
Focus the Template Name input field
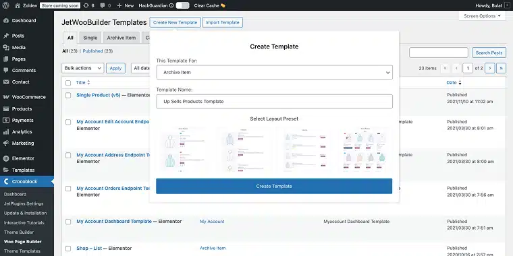274,102
